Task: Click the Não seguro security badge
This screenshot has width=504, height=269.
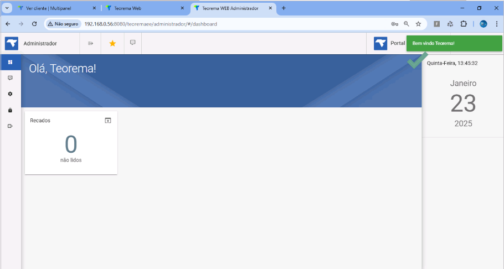Action: 63,24
